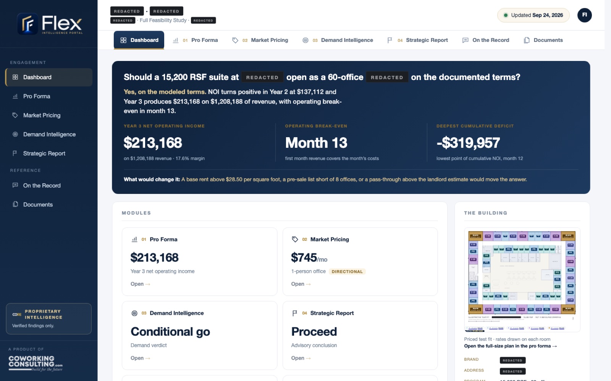Switch to the Documents tab

[x=543, y=40]
